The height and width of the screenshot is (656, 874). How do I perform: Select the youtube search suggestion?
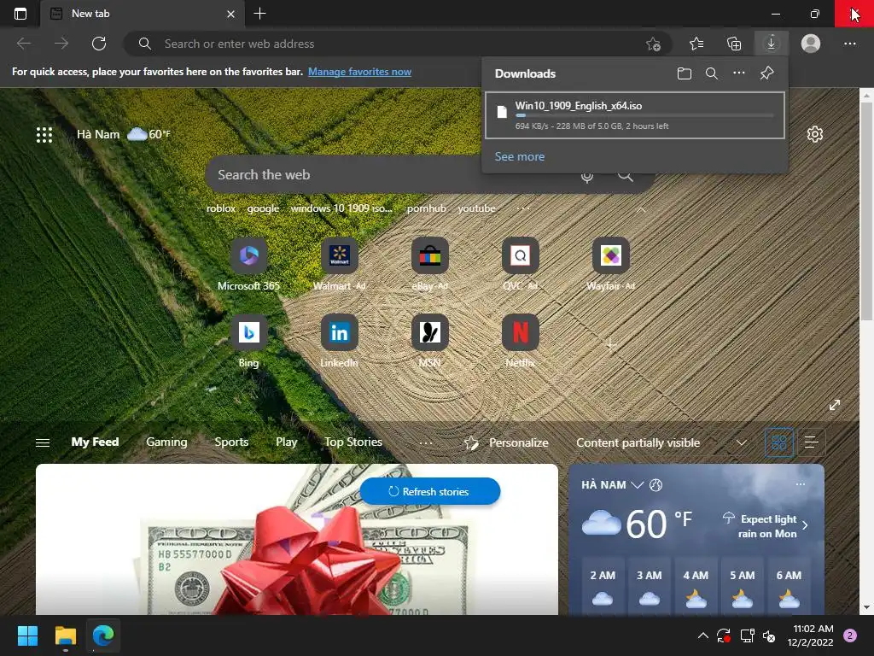[x=476, y=208]
